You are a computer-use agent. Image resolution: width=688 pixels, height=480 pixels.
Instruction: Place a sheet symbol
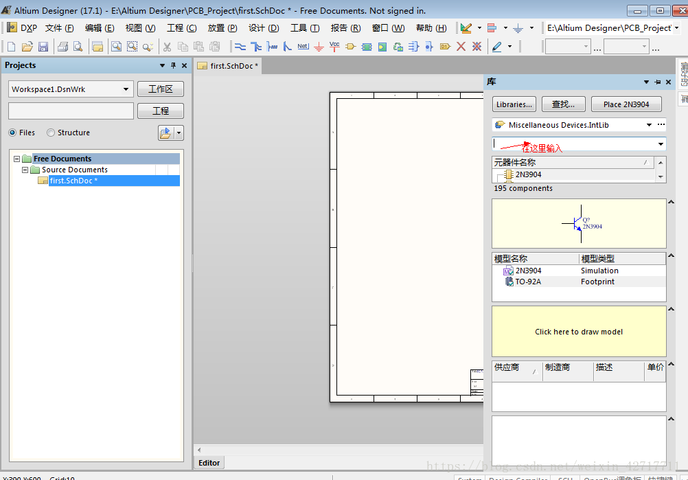(367, 47)
